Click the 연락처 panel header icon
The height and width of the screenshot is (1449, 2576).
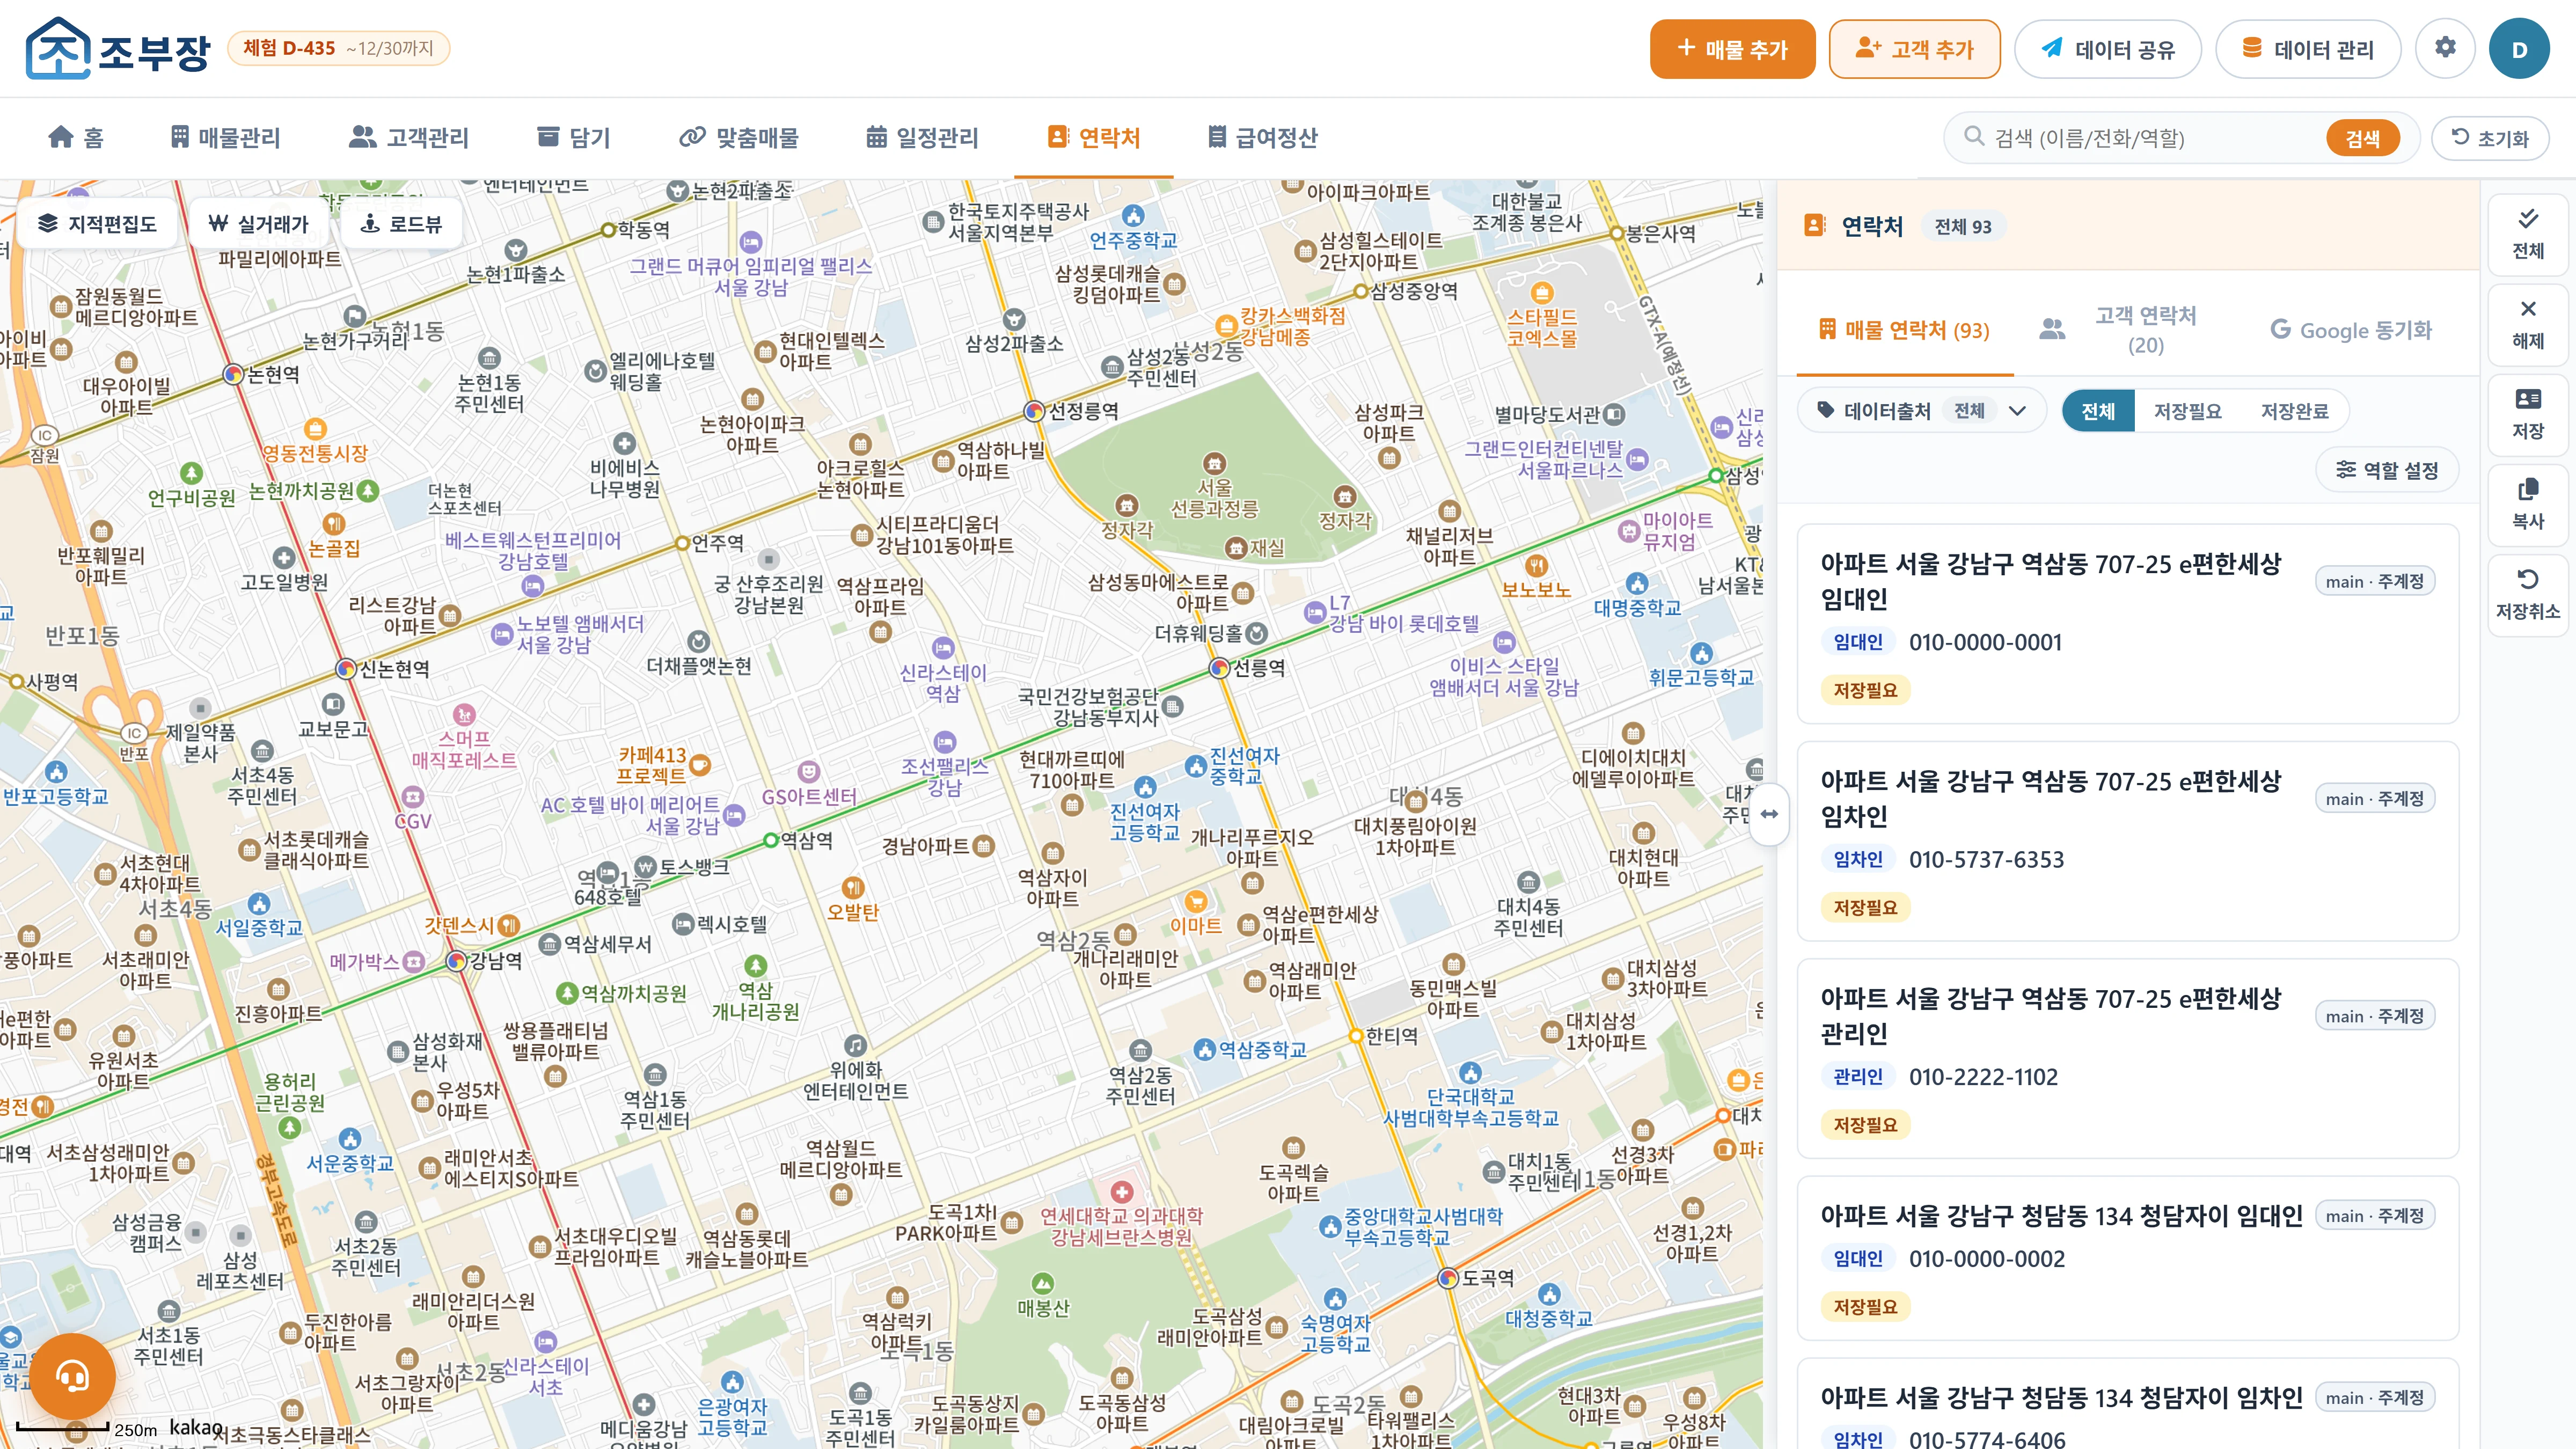1814,226
